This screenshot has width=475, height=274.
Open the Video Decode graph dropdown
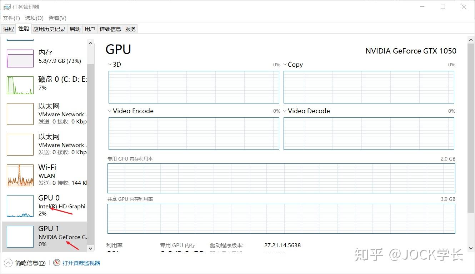(285, 111)
